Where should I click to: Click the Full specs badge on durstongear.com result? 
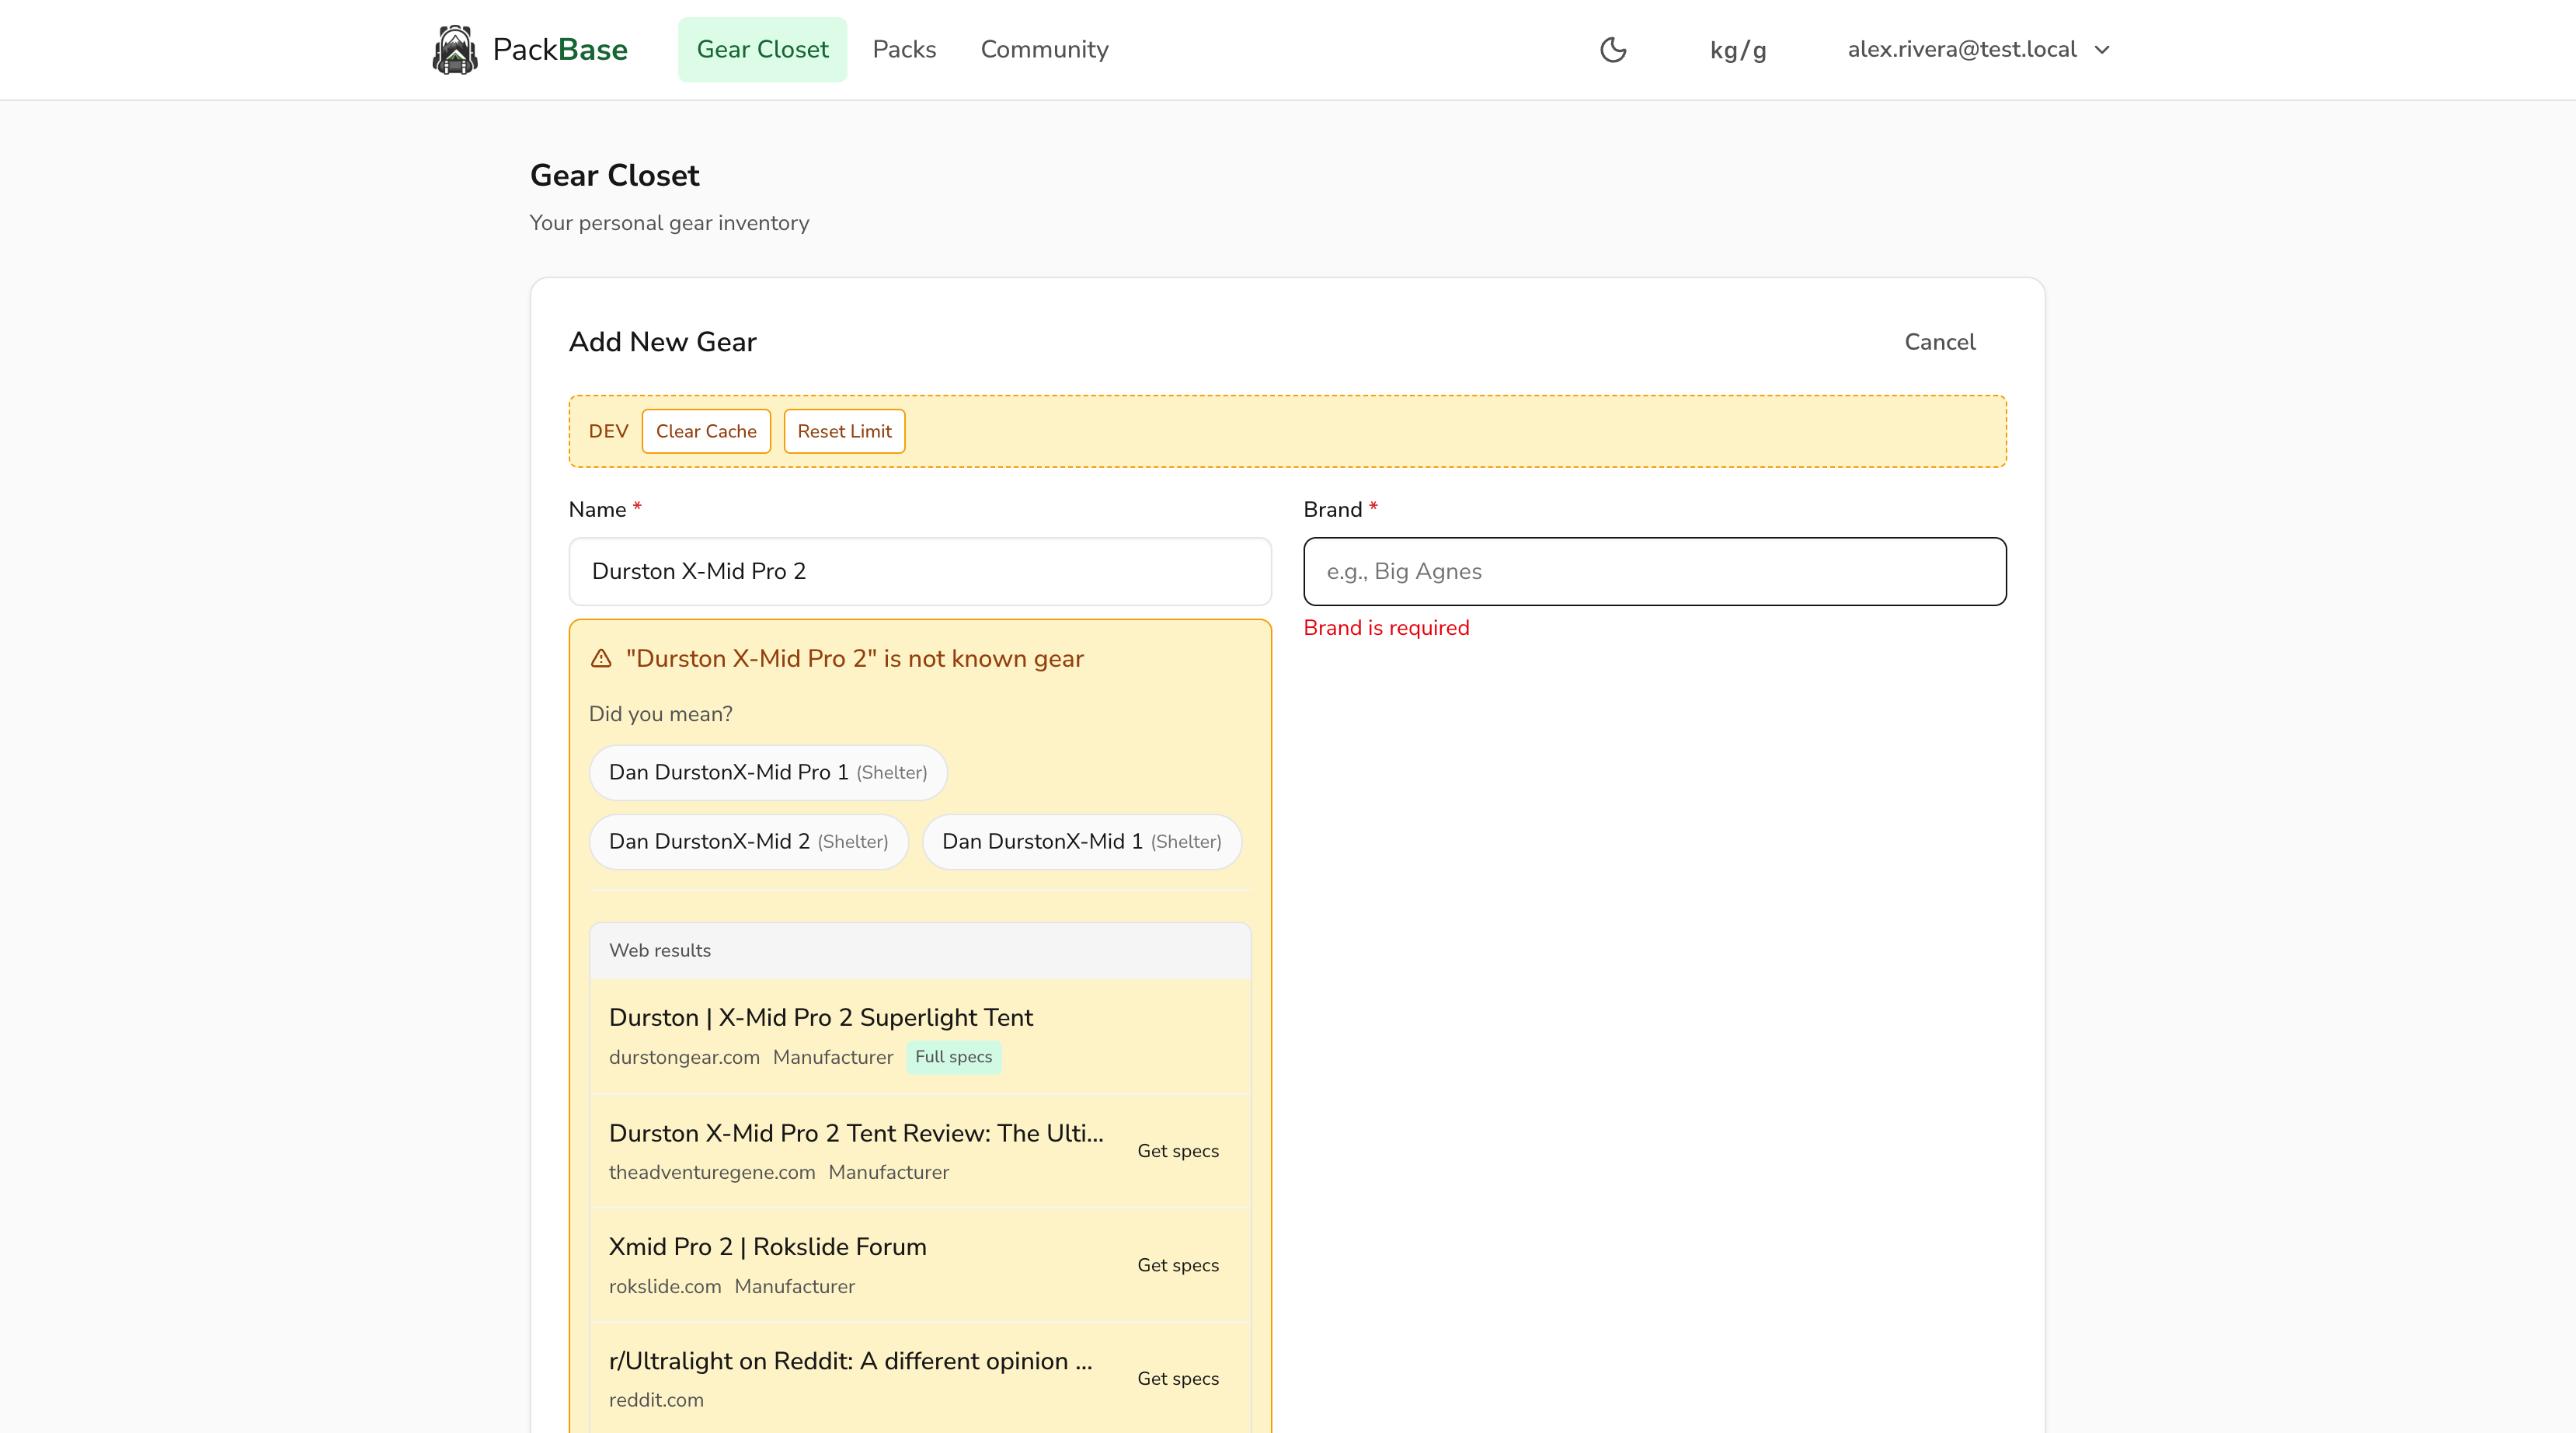pyautogui.click(x=953, y=1057)
